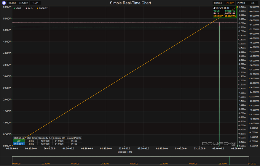
Task: Click the orange ENERGY legend color square
Action: [x=37, y=8]
